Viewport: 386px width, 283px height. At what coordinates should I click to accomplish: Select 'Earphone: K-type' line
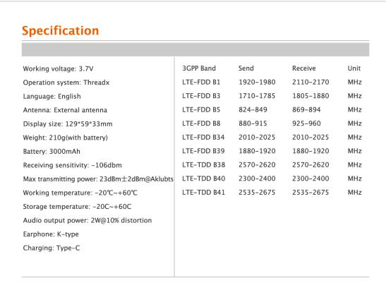tap(51, 234)
